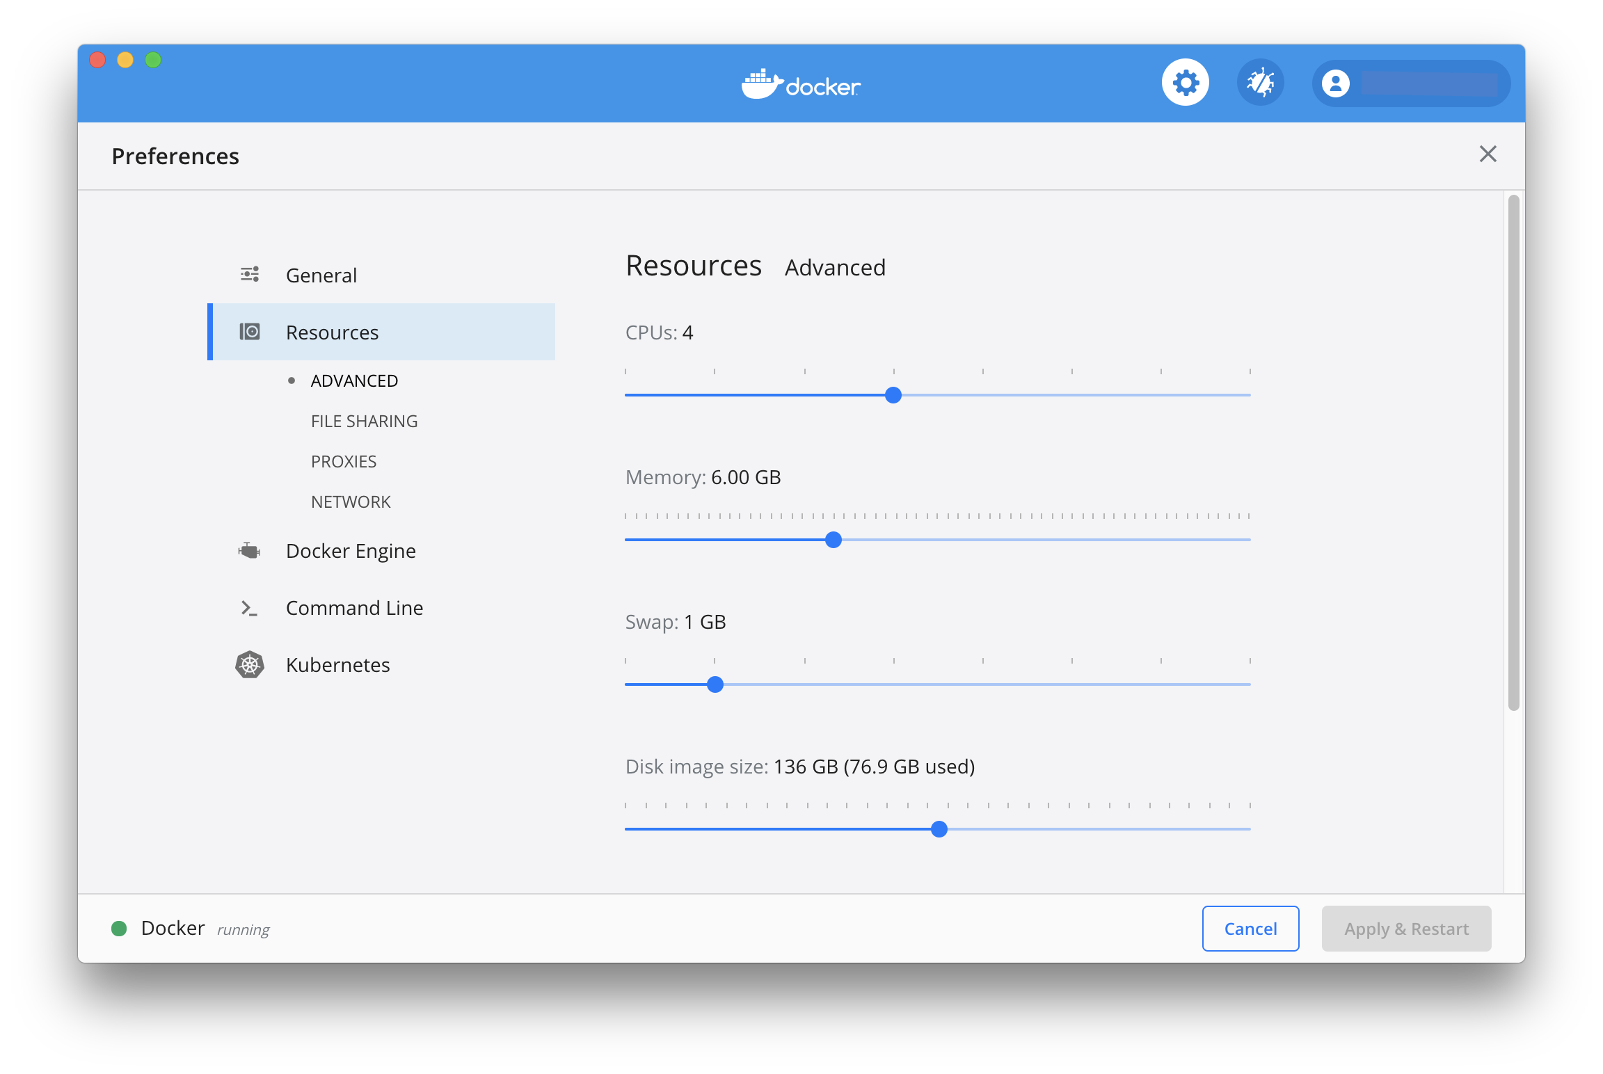Open the NETWORK section

point(351,501)
